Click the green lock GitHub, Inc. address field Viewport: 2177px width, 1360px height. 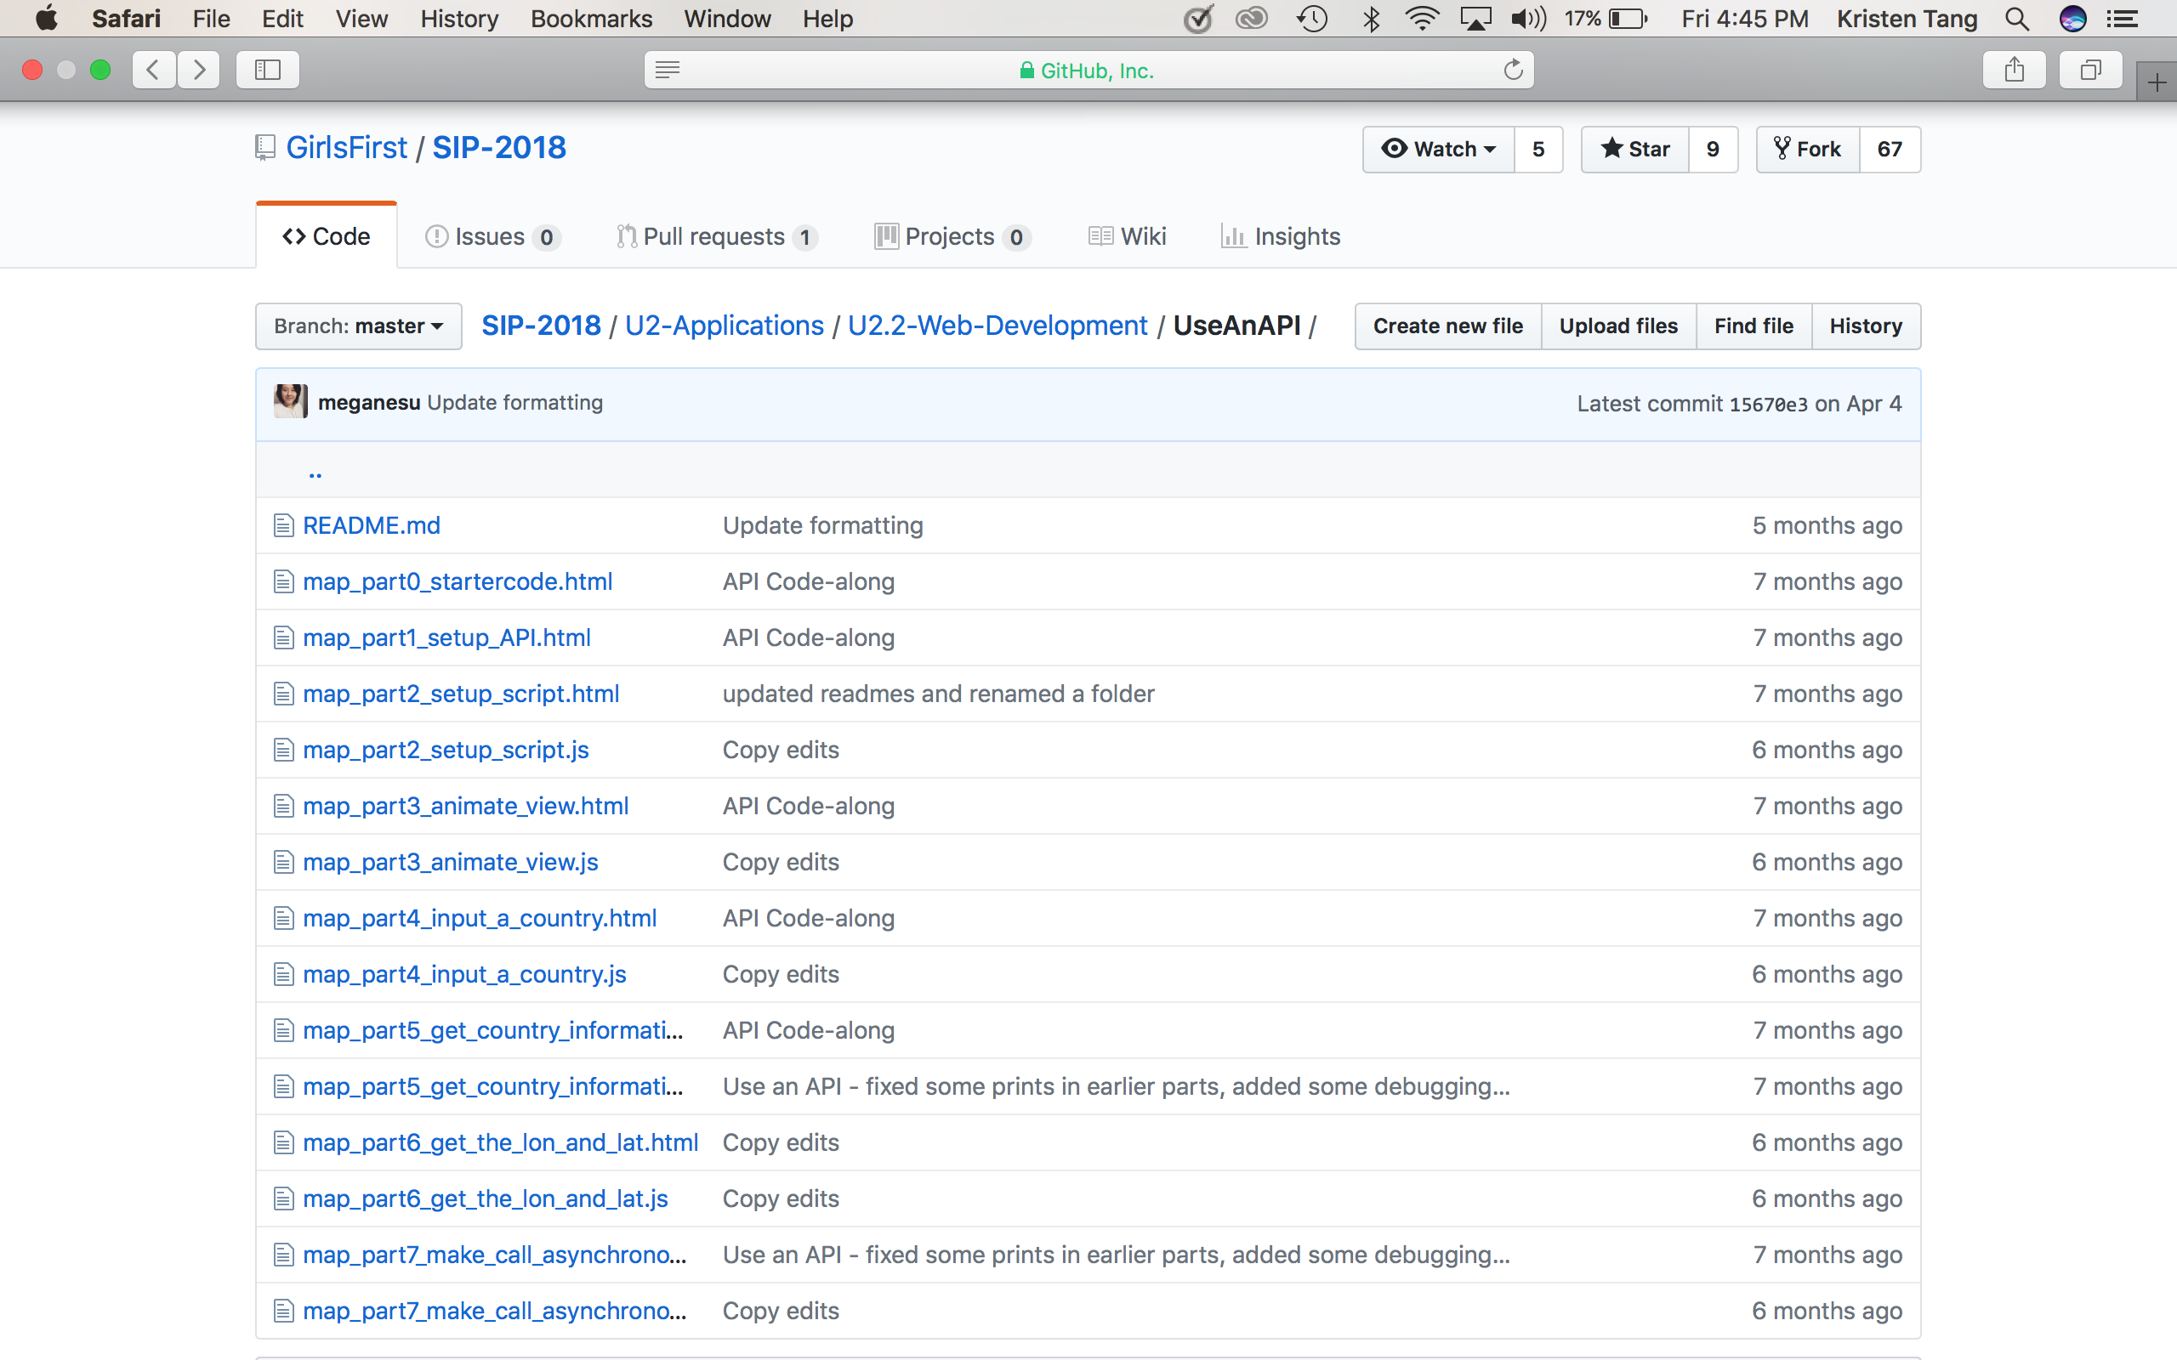pyautogui.click(x=1088, y=69)
